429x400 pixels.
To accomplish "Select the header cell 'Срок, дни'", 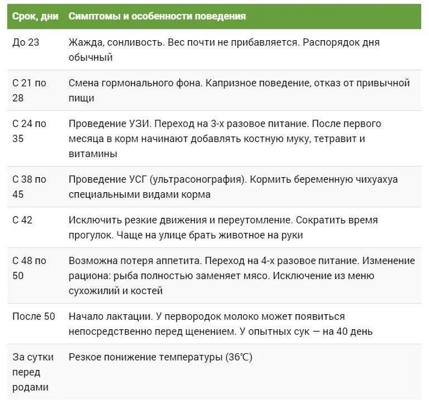I will [35, 16].
